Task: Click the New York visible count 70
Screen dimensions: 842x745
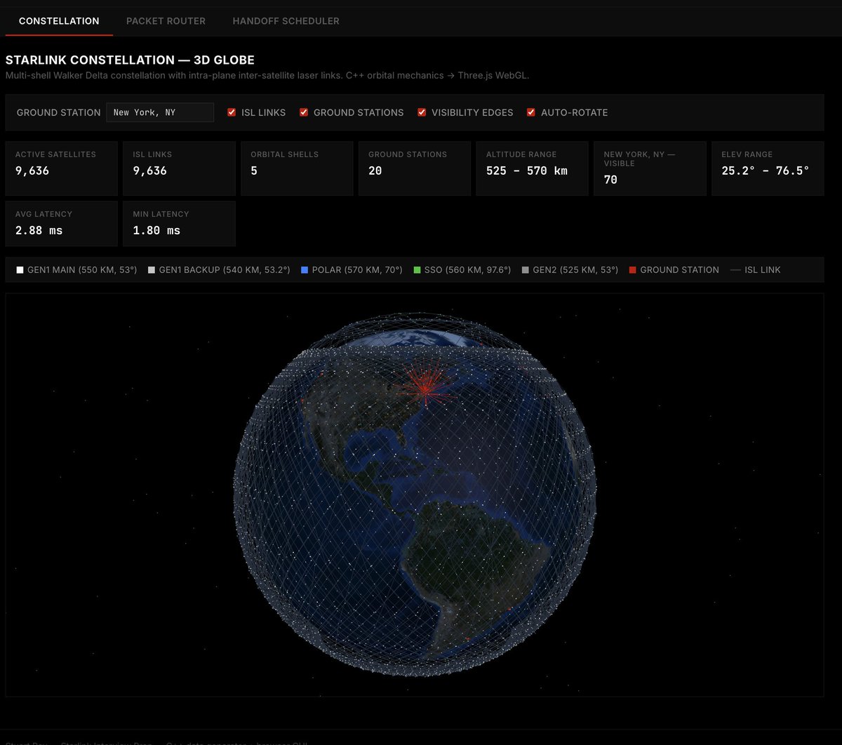Action: [x=610, y=180]
